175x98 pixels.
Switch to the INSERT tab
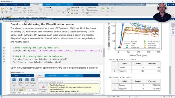(x=48, y=5)
